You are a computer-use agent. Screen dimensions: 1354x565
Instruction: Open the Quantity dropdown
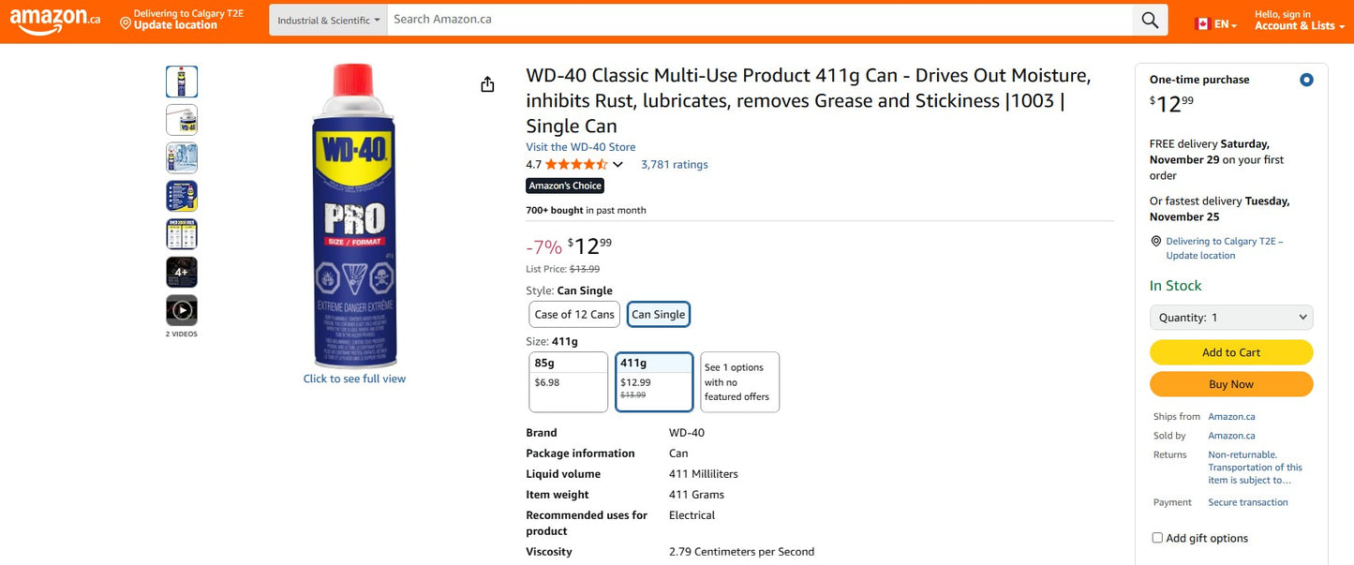point(1230,317)
